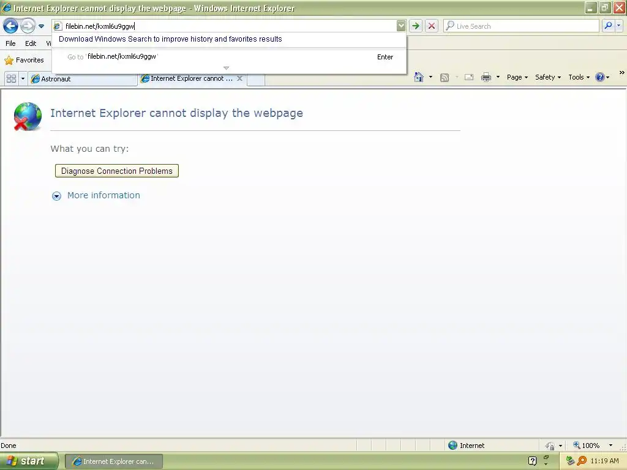Click the RSS Feeds icon
This screenshot has height=470, width=627.
coord(445,78)
